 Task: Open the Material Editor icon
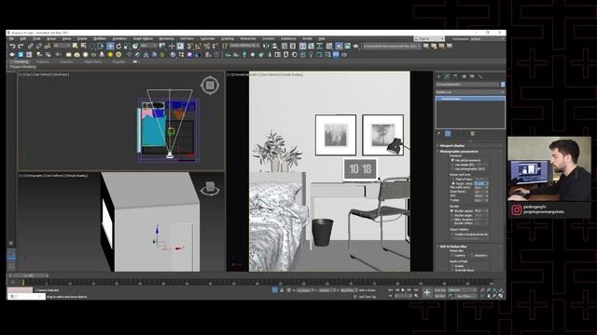click(329, 46)
